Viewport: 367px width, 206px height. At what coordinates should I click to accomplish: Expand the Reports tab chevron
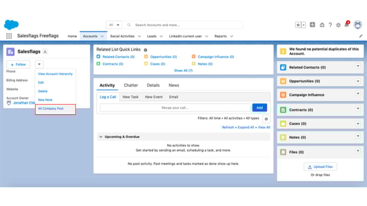(231, 36)
